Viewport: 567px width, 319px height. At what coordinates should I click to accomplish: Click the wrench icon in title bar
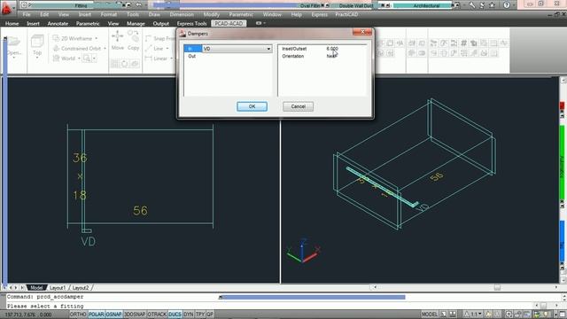[472, 5]
